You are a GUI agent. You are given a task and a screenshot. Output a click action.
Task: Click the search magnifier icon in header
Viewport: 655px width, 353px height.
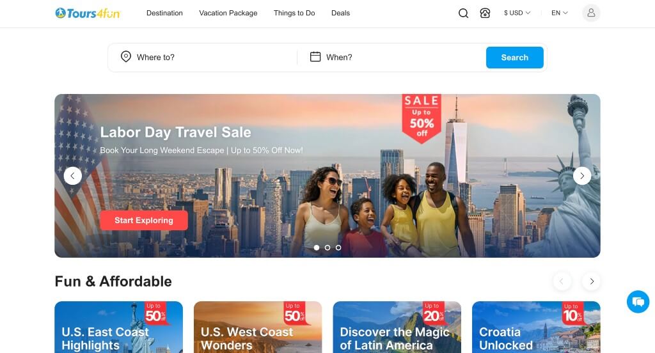point(463,13)
